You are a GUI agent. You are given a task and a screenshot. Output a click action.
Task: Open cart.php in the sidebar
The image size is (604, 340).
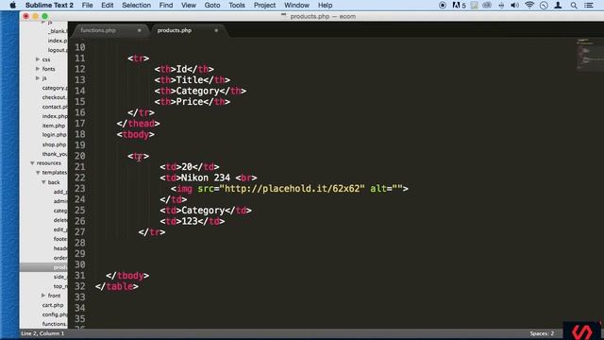(53, 305)
